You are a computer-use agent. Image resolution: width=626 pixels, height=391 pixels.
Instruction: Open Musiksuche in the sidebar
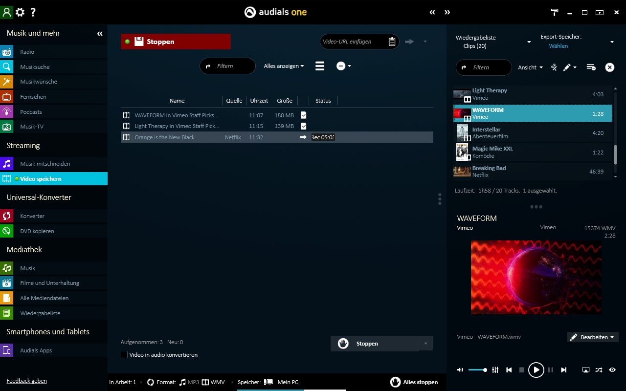click(54, 67)
